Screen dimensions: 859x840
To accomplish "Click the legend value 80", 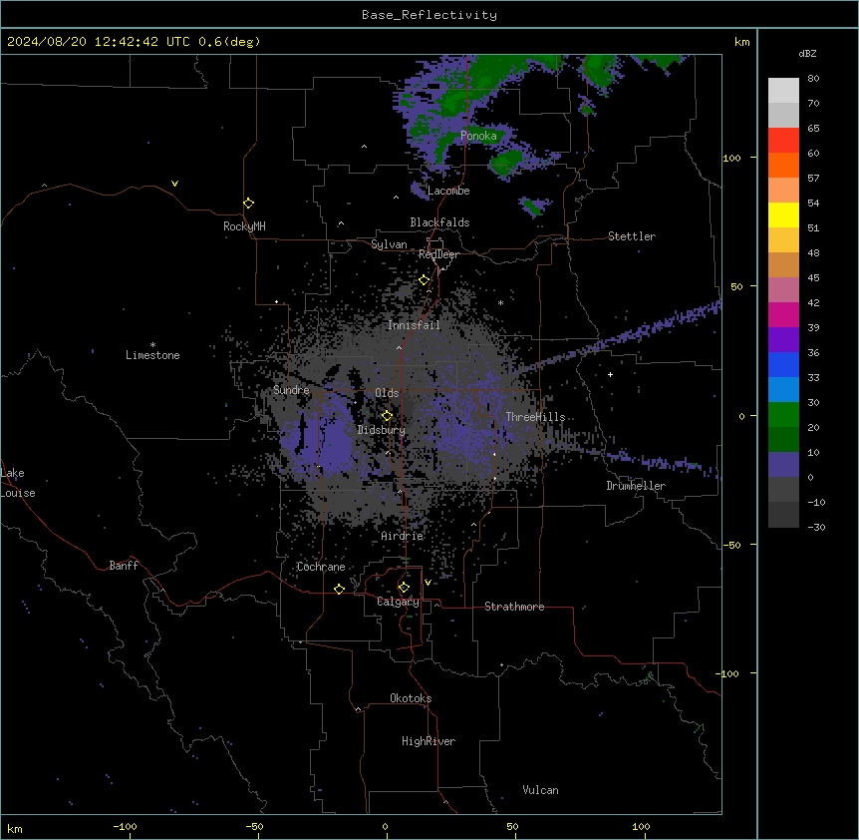I will pos(813,78).
